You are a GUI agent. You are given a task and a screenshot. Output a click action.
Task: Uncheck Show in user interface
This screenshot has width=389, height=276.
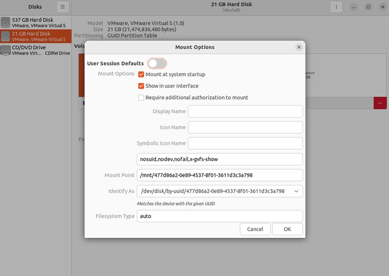(141, 86)
